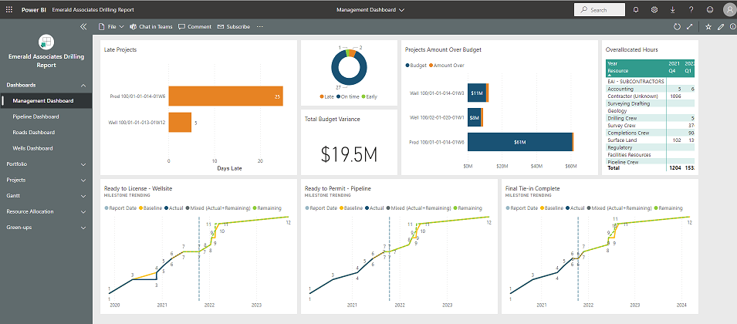Screen dimensions: 737x324
Task: Click the Subscribe button
Action: (x=233, y=26)
